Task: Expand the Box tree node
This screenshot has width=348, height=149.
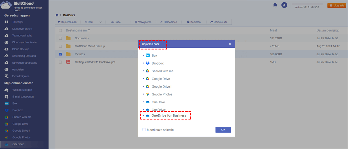Action: (x=143, y=55)
